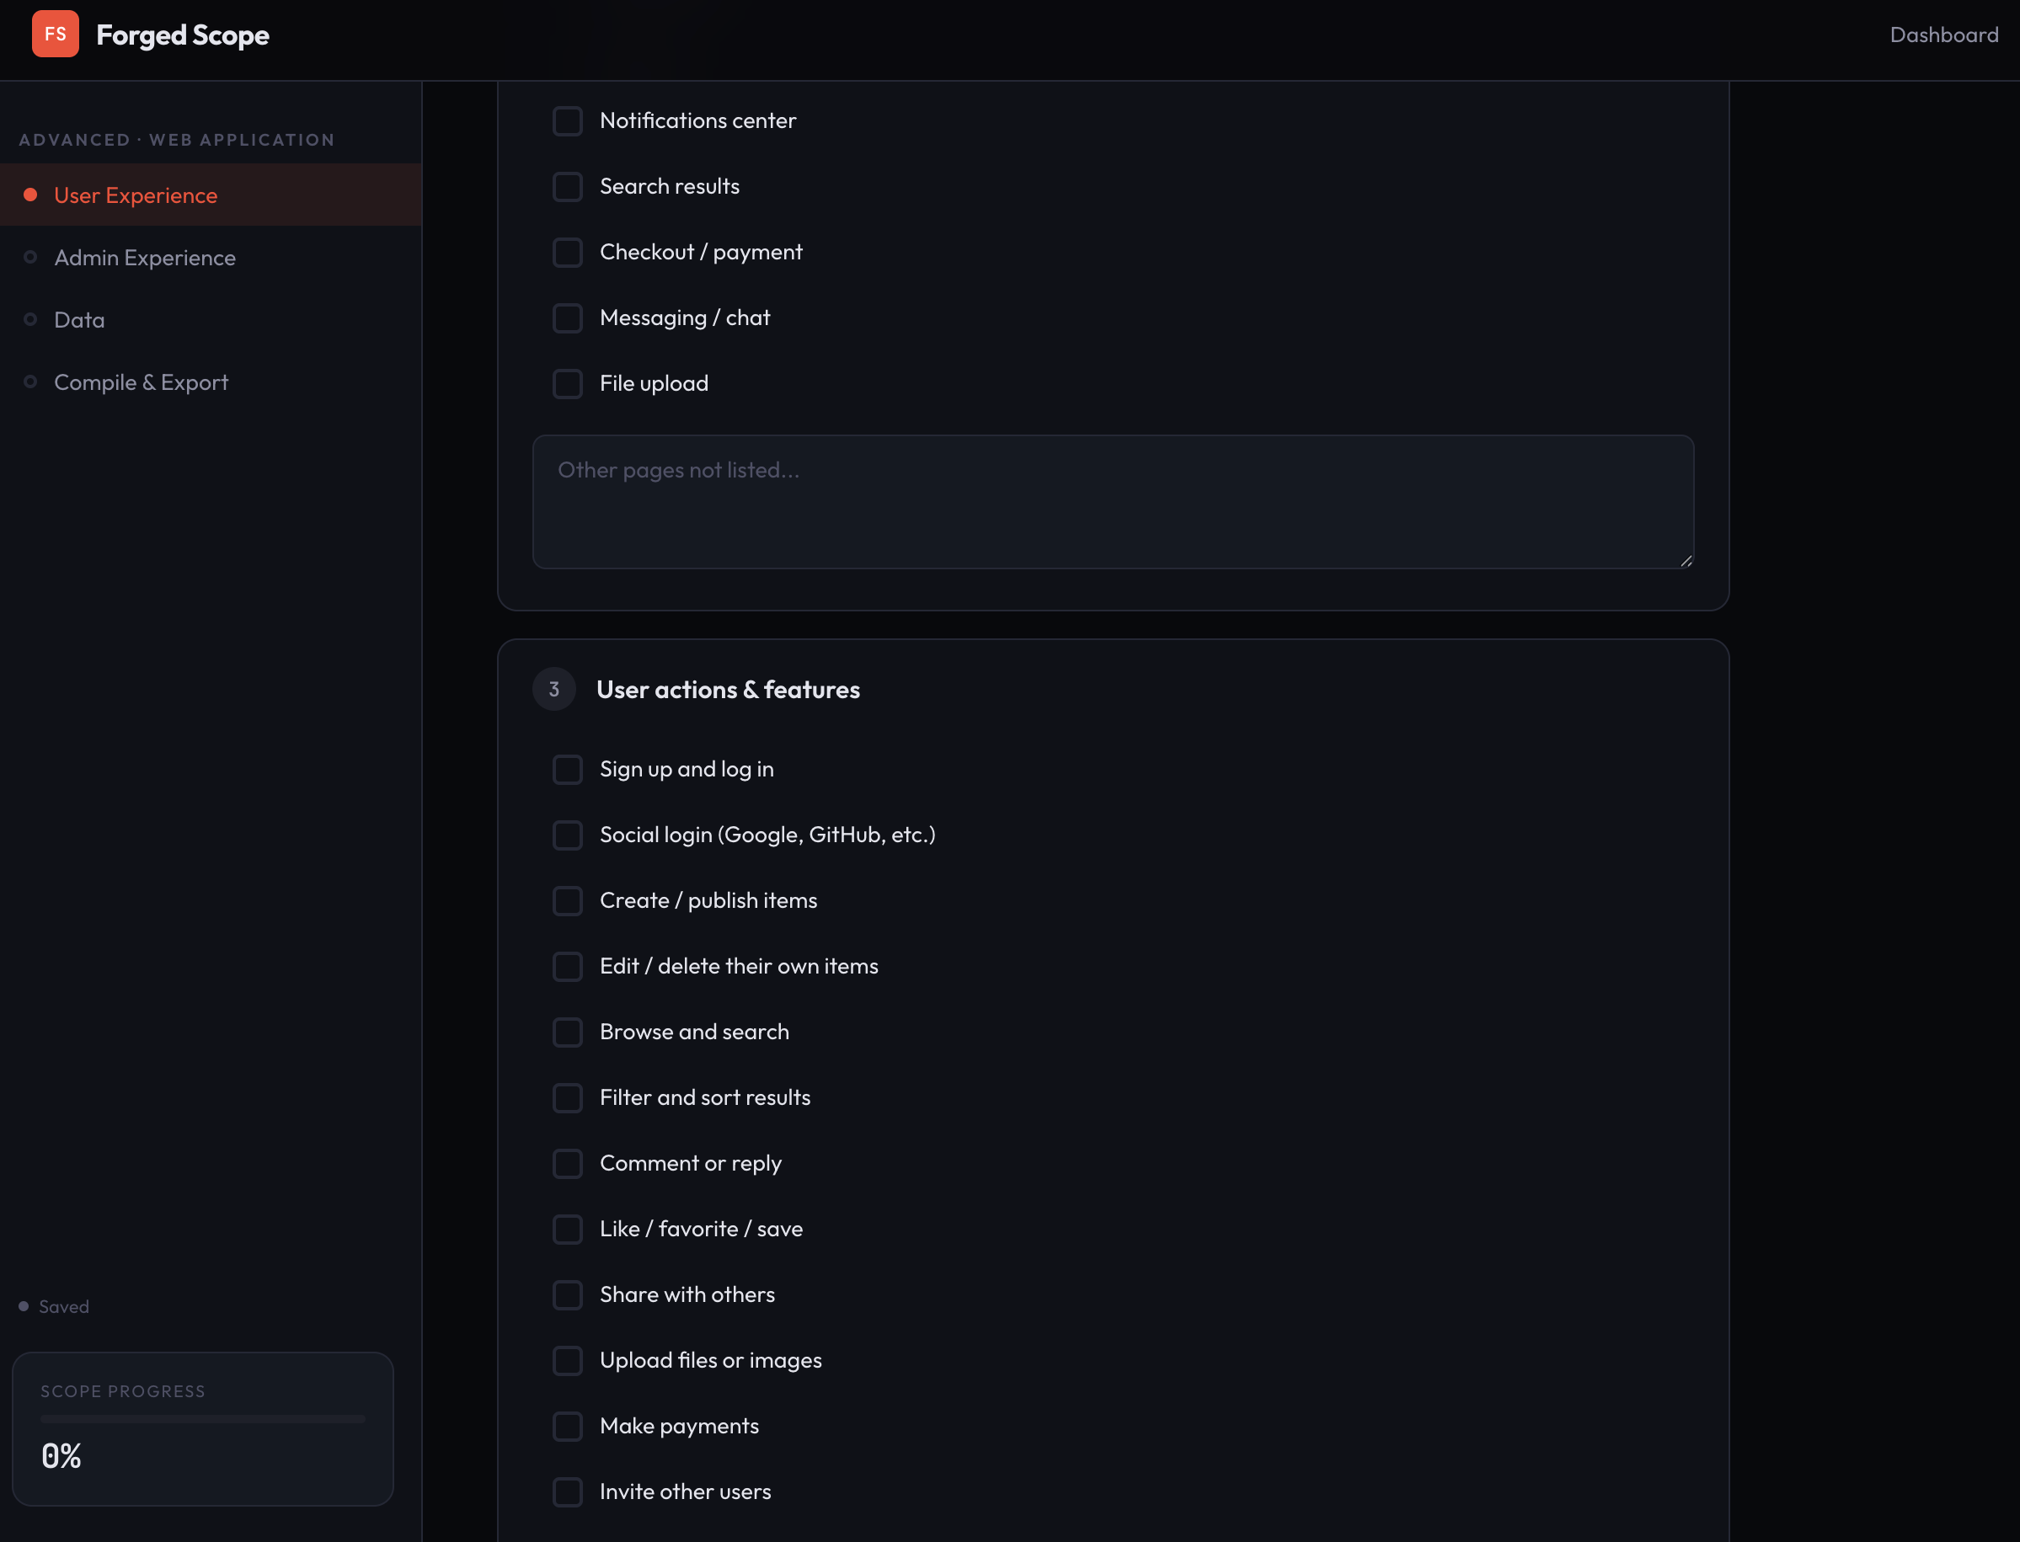Open the Compile & Export section

141,381
